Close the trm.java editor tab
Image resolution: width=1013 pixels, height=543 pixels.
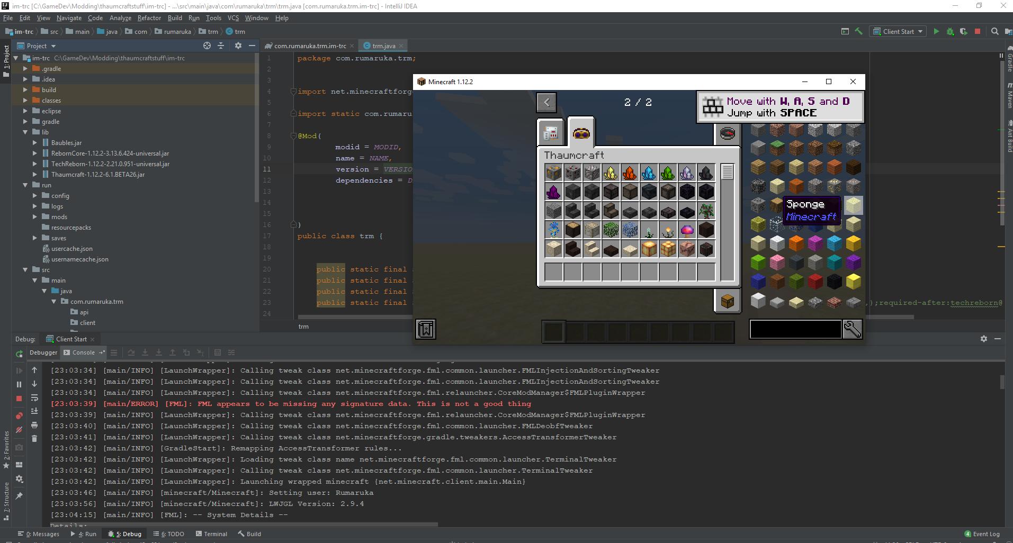401,46
